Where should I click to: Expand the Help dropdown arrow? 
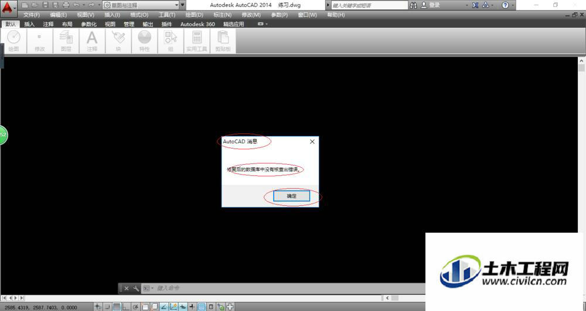pos(513,5)
